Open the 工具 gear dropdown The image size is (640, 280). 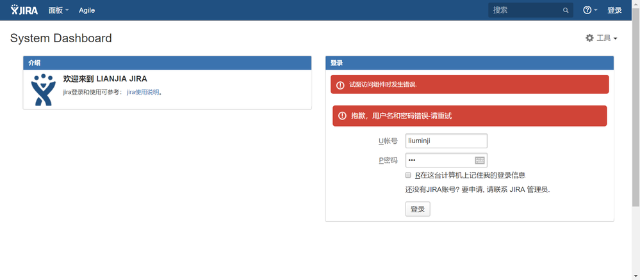(601, 38)
